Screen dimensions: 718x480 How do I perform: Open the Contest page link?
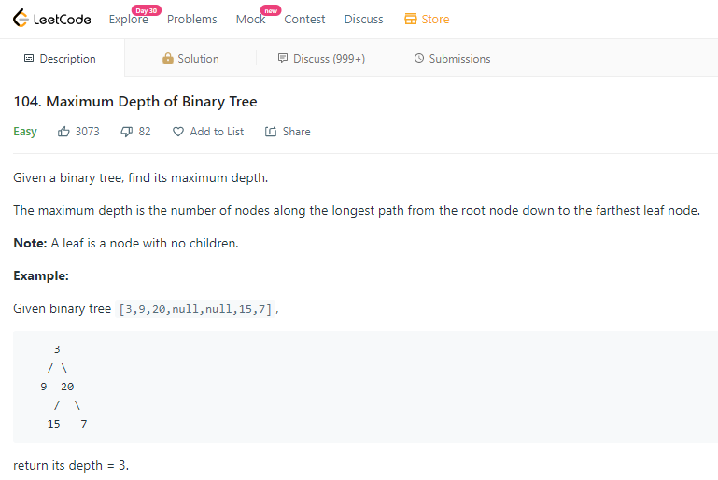pyautogui.click(x=304, y=20)
